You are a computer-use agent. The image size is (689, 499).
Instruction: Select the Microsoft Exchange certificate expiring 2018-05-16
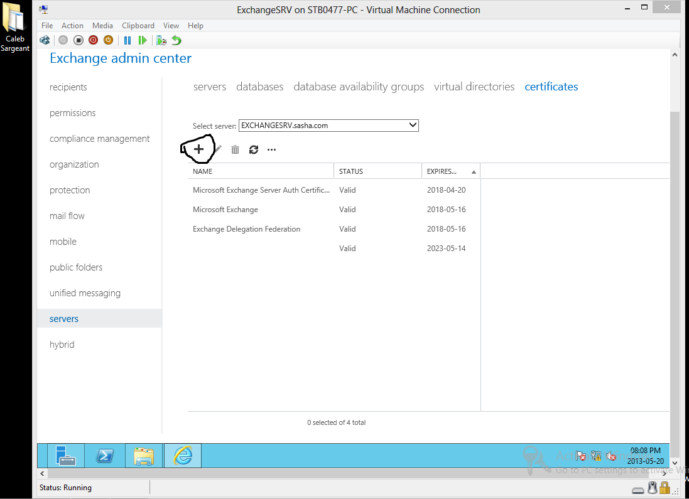point(334,210)
